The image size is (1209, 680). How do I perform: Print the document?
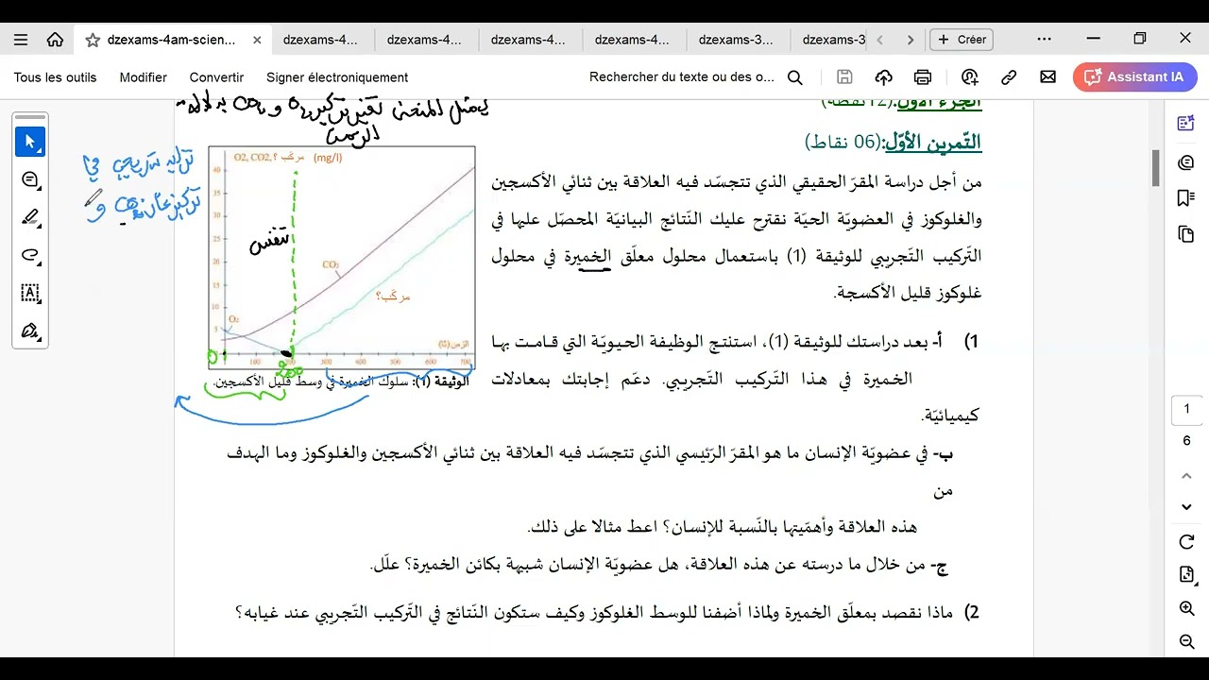coord(923,77)
